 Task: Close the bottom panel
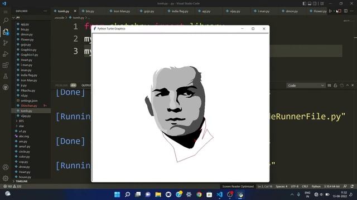(x=353, y=85)
